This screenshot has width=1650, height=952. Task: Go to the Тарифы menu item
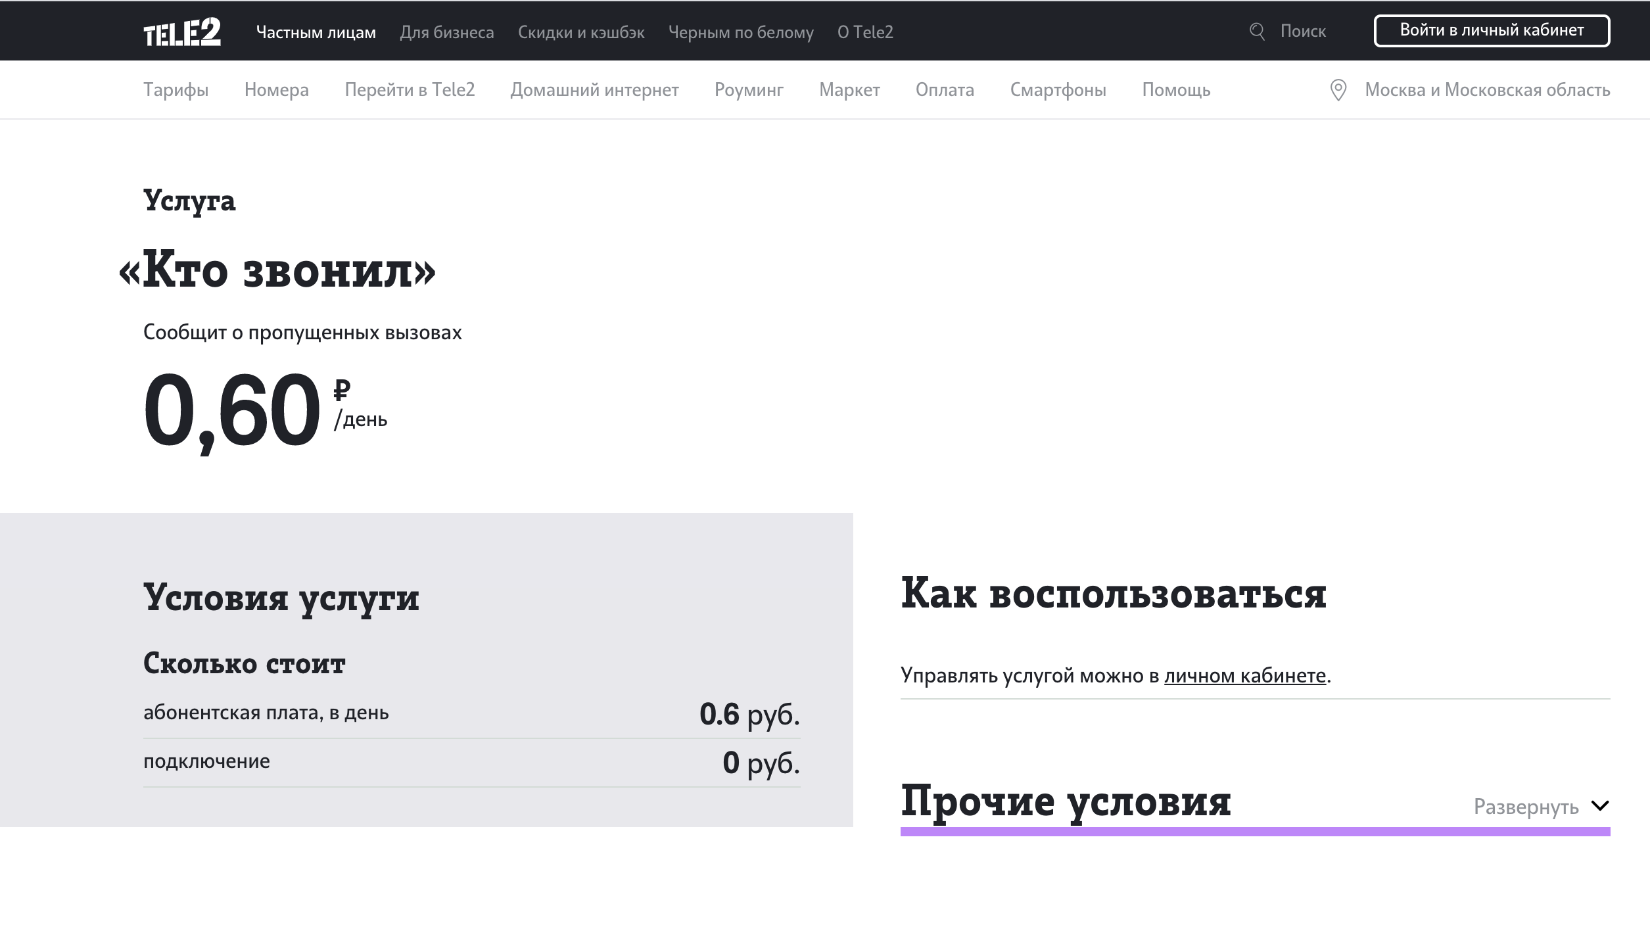click(176, 89)
